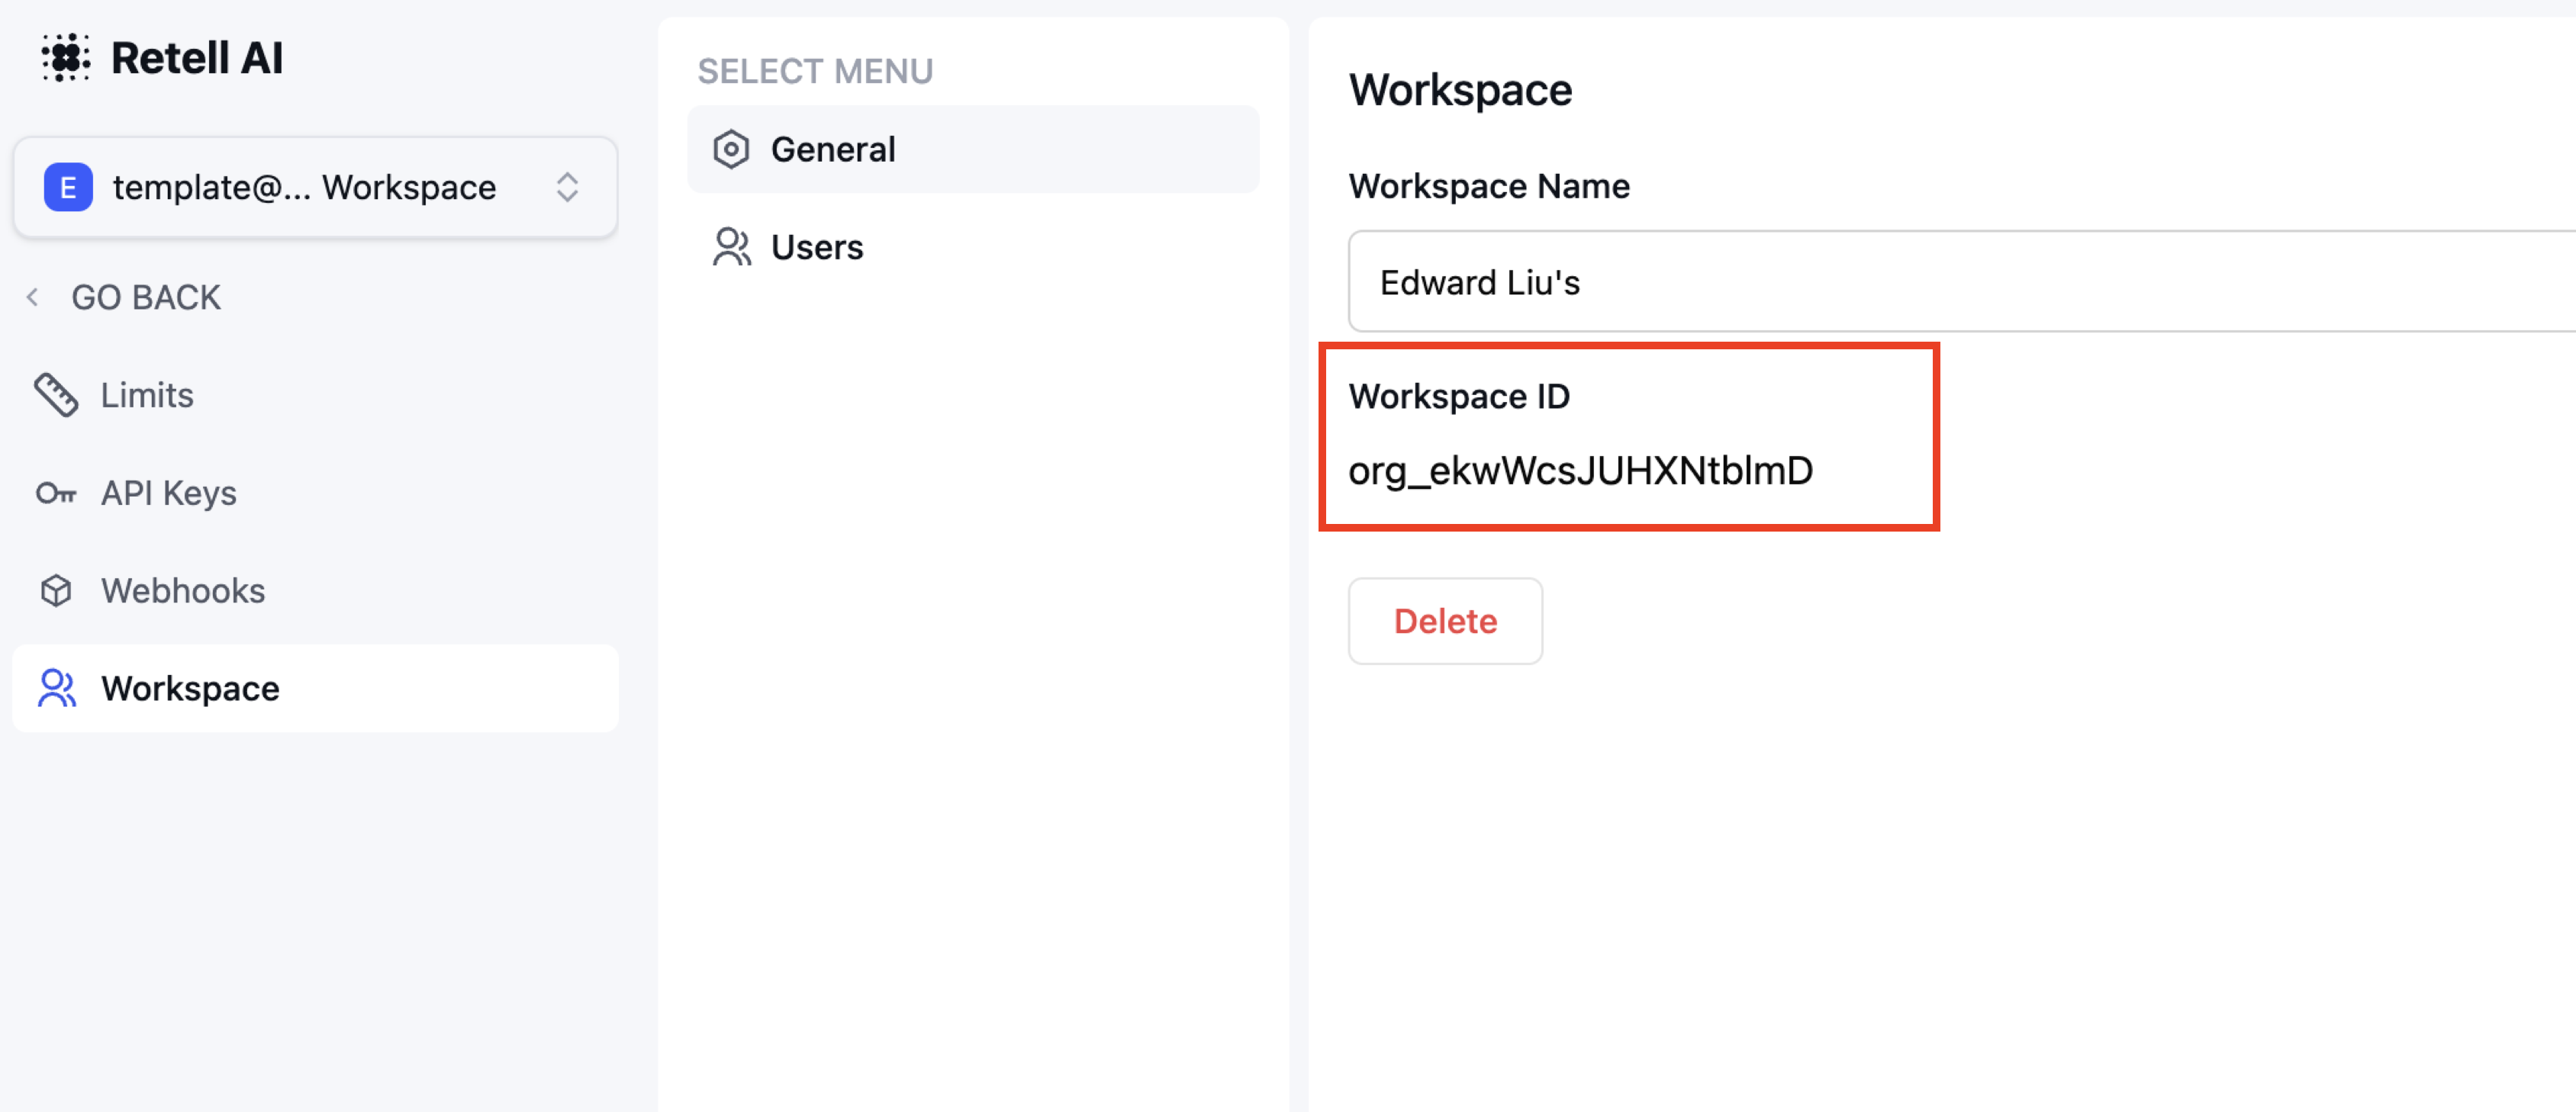This screenshot has width=2576, height=1112.
Task: Open the Limits sidebar item
Action: (x=315, y=396)
